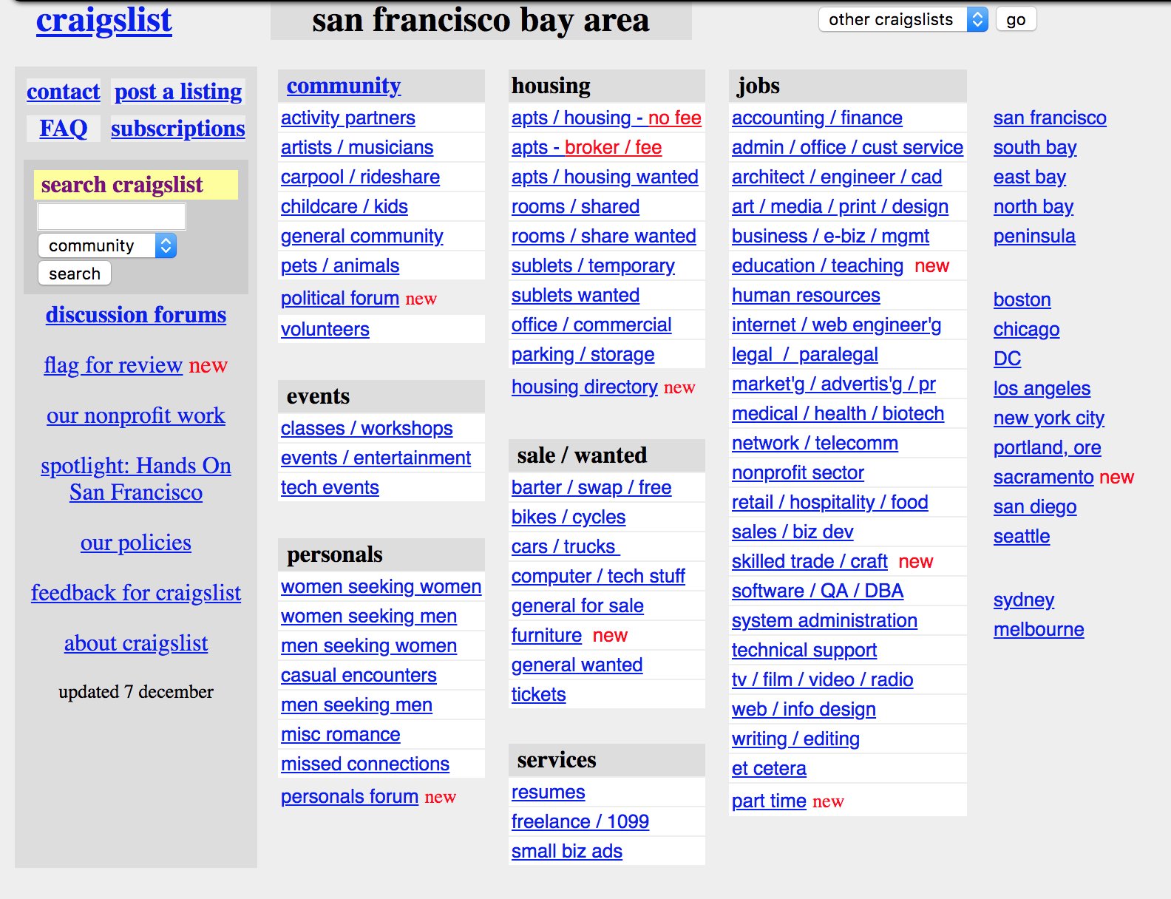The width and height of the screenshot is (1171, 899).
Task: Open accounting / finance jobs
Action: point(817,118)
